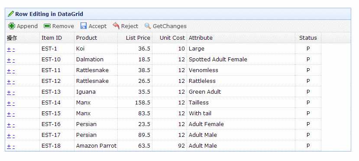359x161 pixels.
Task: Click the Attribute column header
Action: (241, 38)
